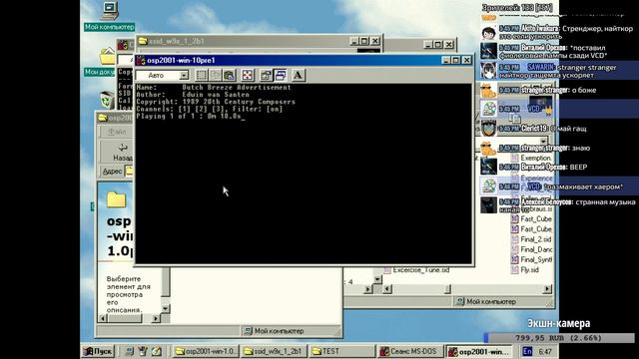Open the Файл menu in explorer window
Viewport: 639px width, 359px height.
pyautogui.click(x=117, y=132)
